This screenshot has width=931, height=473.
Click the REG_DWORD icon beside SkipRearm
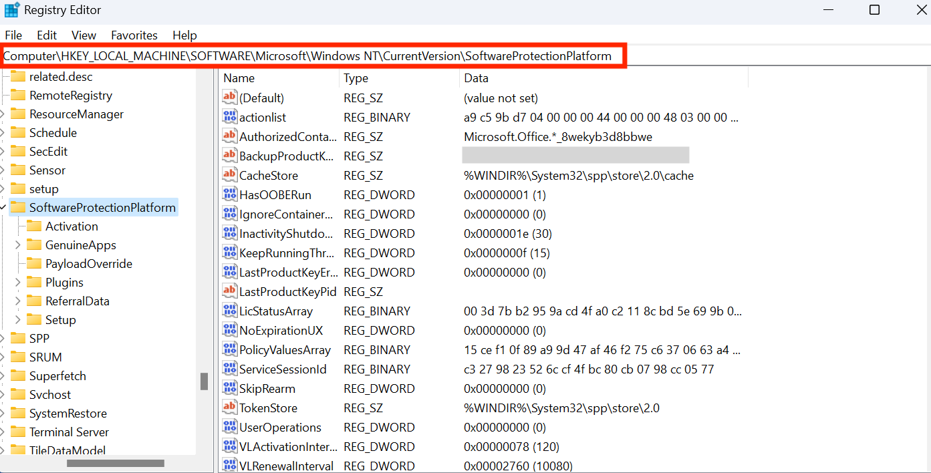click(x=229, y=388)
